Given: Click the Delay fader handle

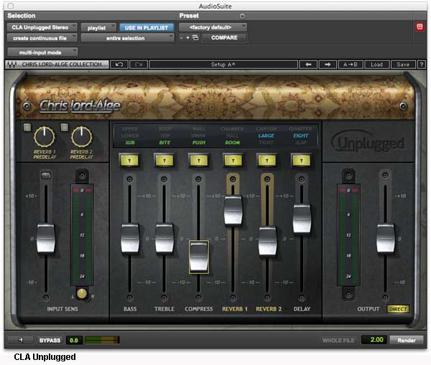Looking at the screenshot, I should coord(302,219).
